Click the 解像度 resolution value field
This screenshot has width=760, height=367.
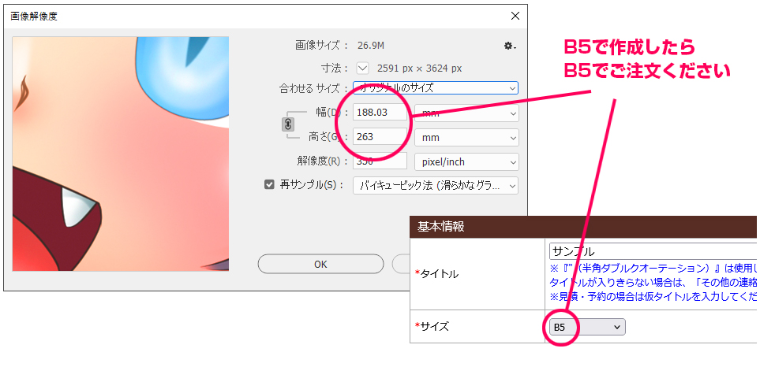pos(380,161)
